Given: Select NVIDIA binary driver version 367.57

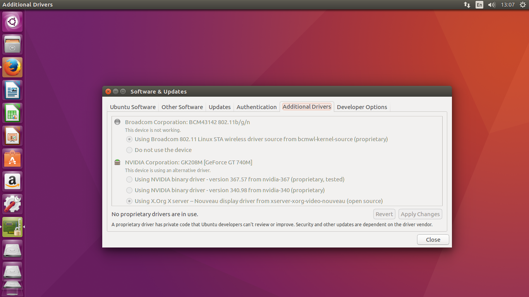Looking at the screenshot, I should click(129, 179).
